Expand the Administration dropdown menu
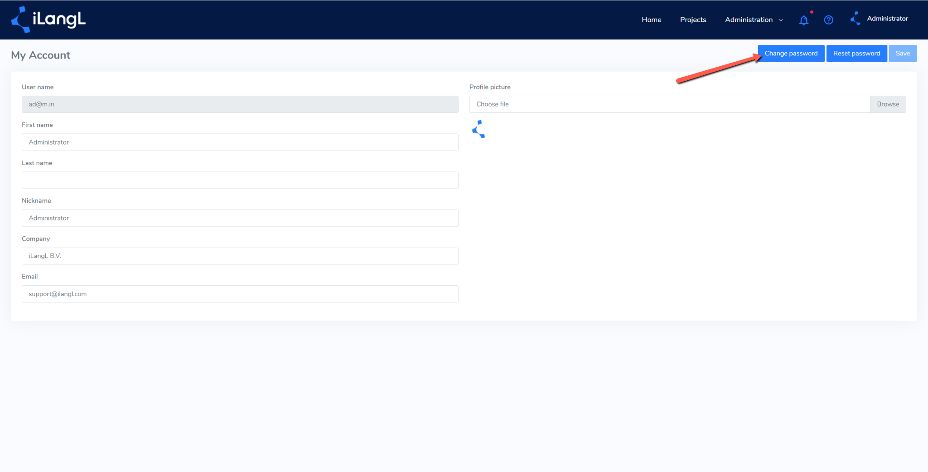This screenshot has height=472, width=928. tap(754, 20)
